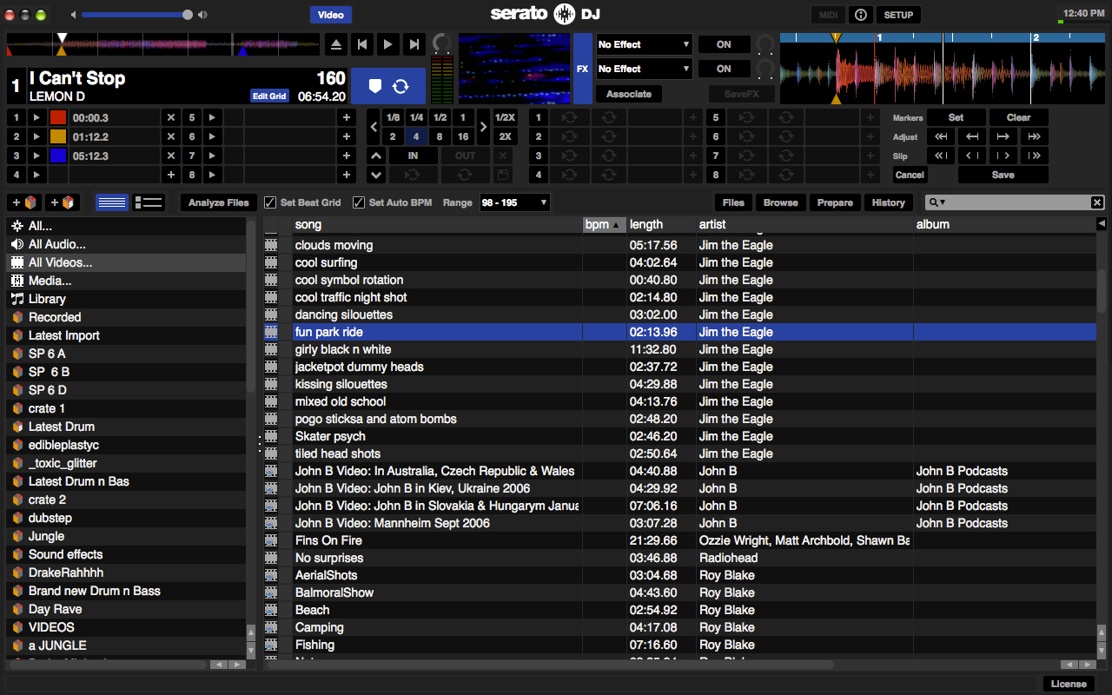Select next loop slot down arrow

pos(375,175)
